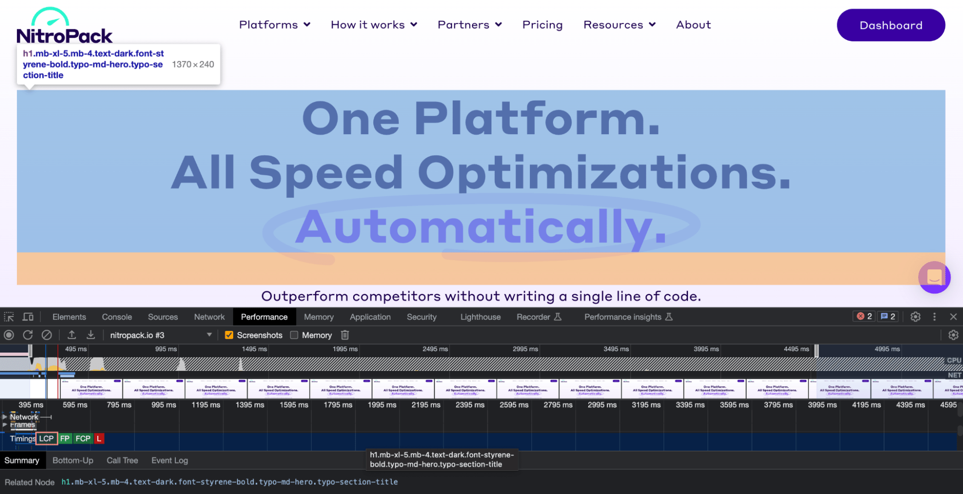Open the Network tab
Image resolution: width=963 pixels, height=494 pixels.
click(209, 317)
